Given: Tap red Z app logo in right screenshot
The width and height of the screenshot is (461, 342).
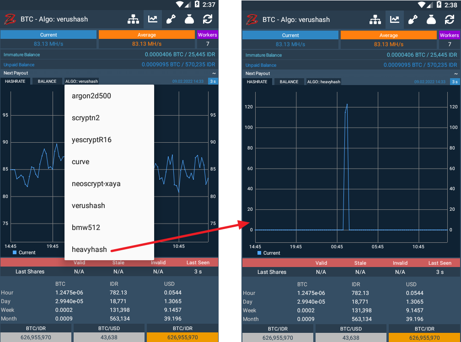Looking at the screenshot, I should (x=252, y=20).
